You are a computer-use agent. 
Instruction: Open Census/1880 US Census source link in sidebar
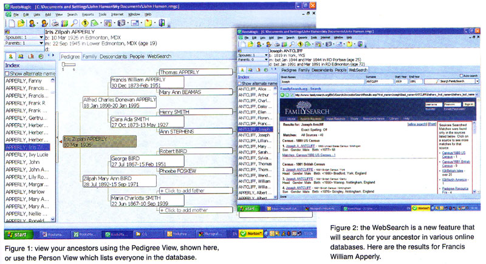coord(453,155)
